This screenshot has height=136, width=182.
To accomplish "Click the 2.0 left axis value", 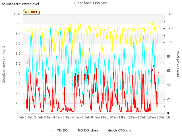I will pos(18,93).
